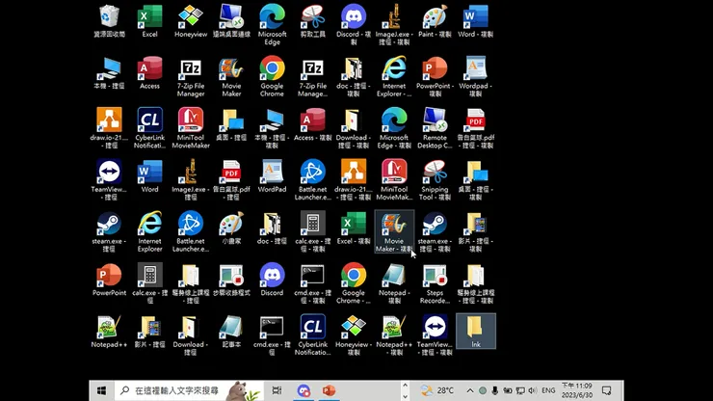Select the Access database shortcut under Excel
The image size is (713, 401).
(149, 73)
